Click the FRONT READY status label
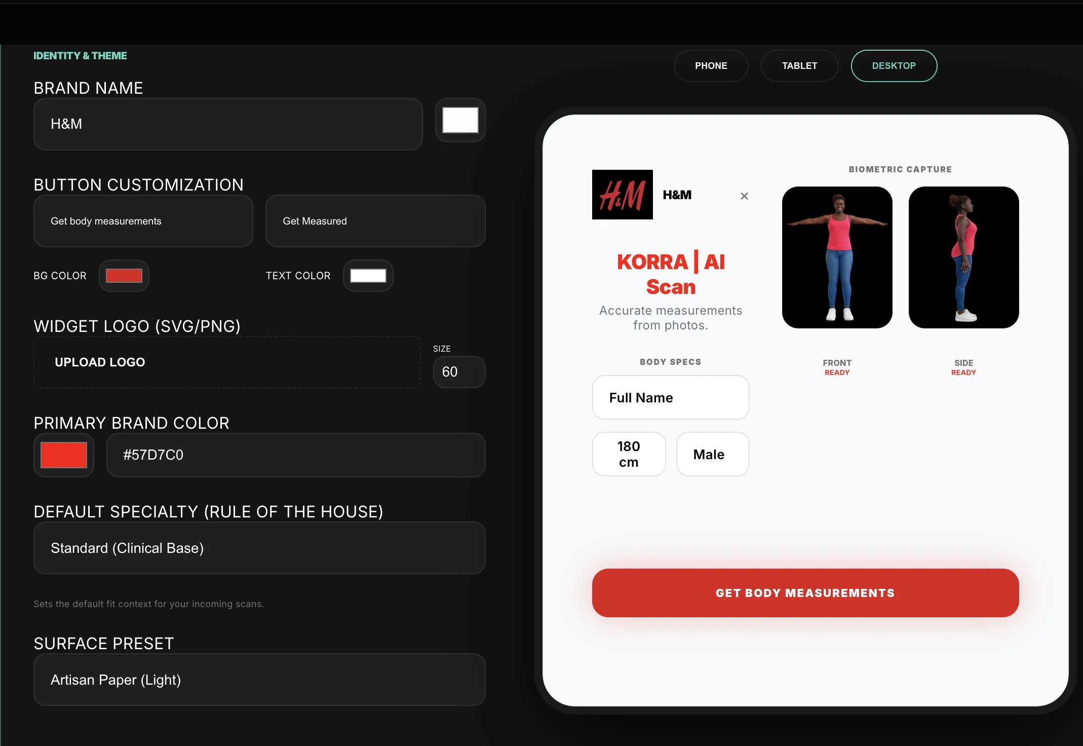The width and height of the screenshot is (1083, 746). (x=837, y=367)
